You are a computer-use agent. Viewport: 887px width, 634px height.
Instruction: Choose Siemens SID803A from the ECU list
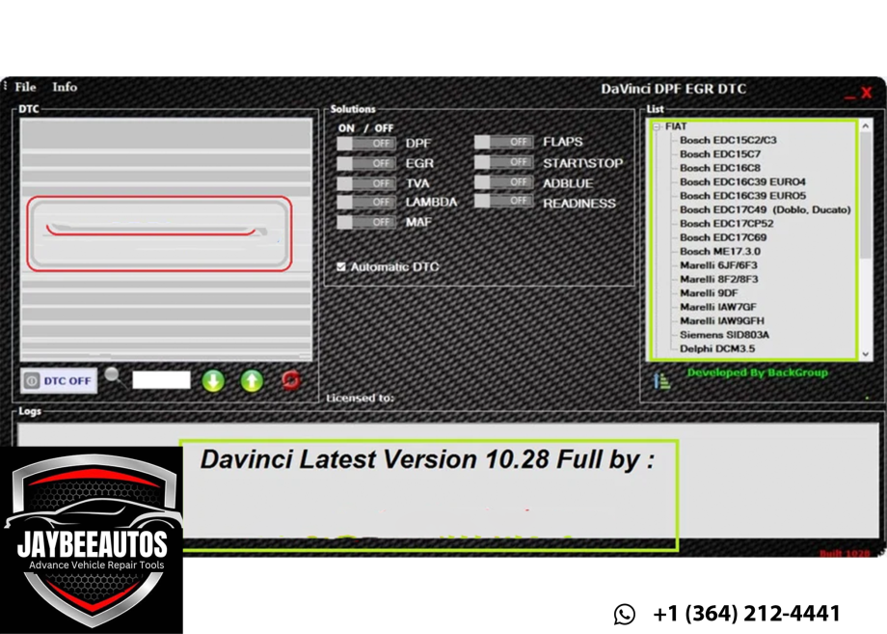point(724,335)
